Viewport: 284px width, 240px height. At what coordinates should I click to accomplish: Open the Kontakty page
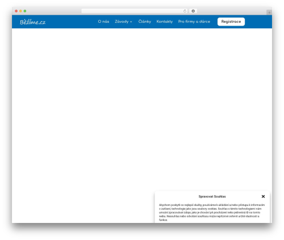[x=165, y=22]
